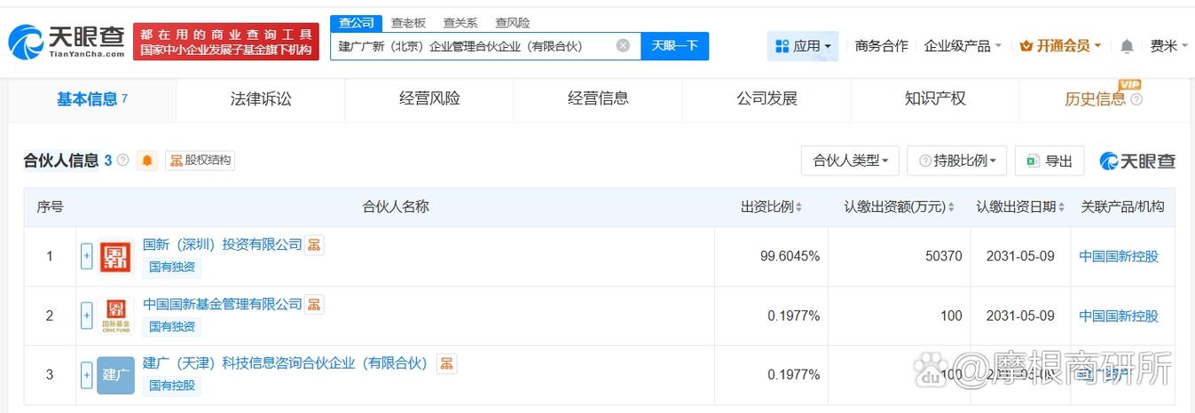Click the 商务合作 link
Viewport: 1195px width, 413px height.
[x=881, y=46]
